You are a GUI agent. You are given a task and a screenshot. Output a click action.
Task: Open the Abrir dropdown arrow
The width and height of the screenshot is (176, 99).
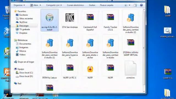tap(40, 5)
